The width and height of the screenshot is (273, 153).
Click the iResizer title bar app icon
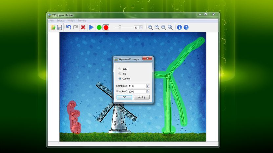point(50,15)
